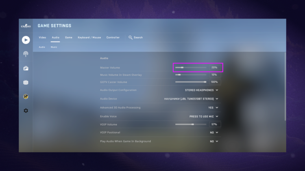The image size is (305, 171).
Task: Open the Play menu from sidebar
Action: [x=26, y=40]
